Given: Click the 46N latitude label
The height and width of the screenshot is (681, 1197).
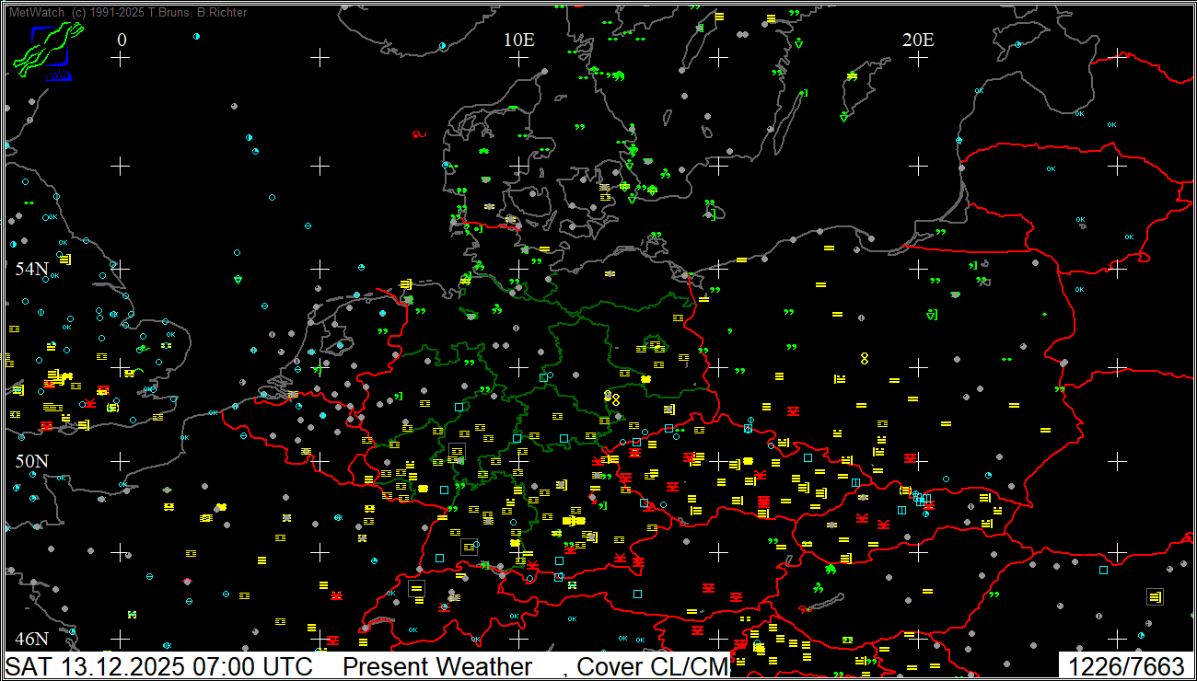Looking at the screenshot, I should (31, 639).
